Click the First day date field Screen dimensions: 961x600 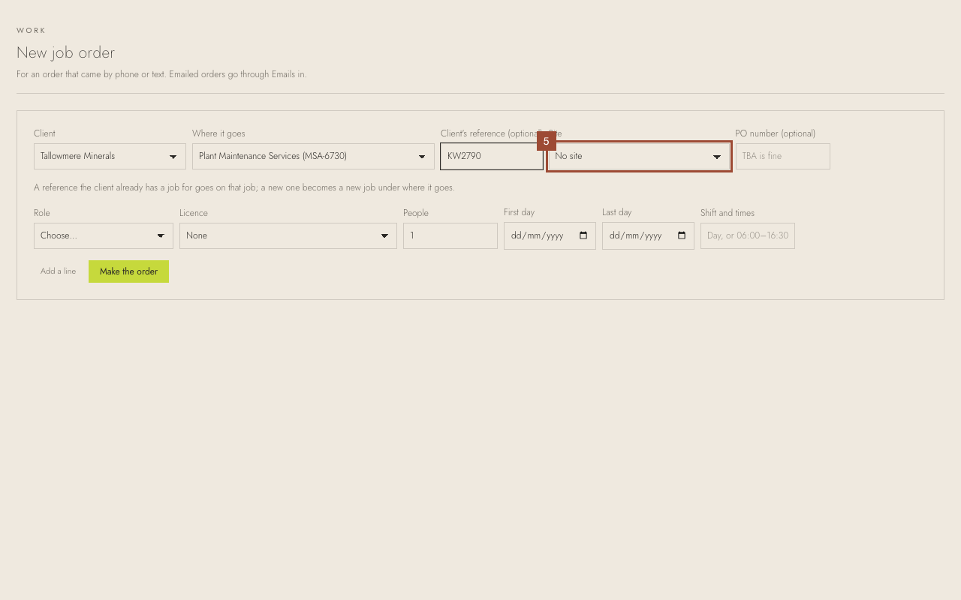click(550, 235)
